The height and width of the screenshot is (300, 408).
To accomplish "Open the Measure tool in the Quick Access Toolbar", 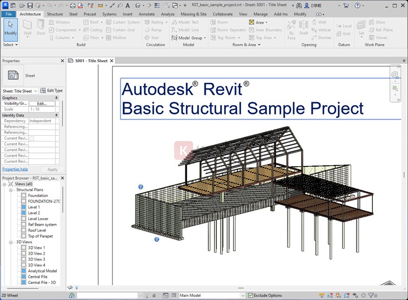I will (x=112, y=6).
